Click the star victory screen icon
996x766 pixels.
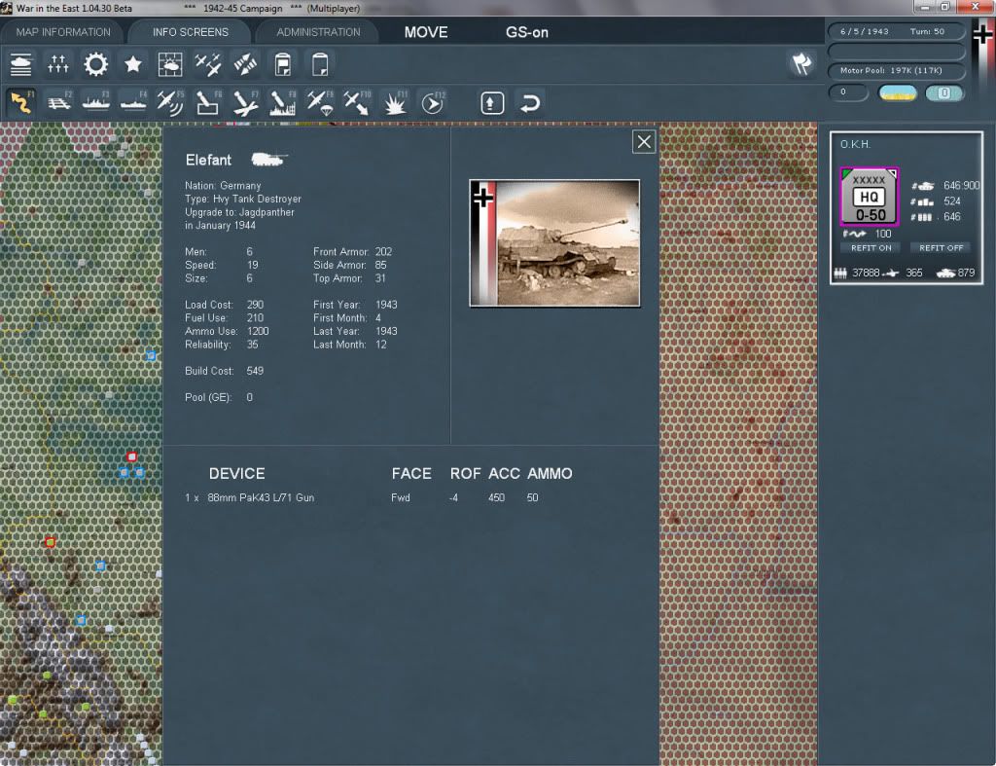tap(132, 64)
